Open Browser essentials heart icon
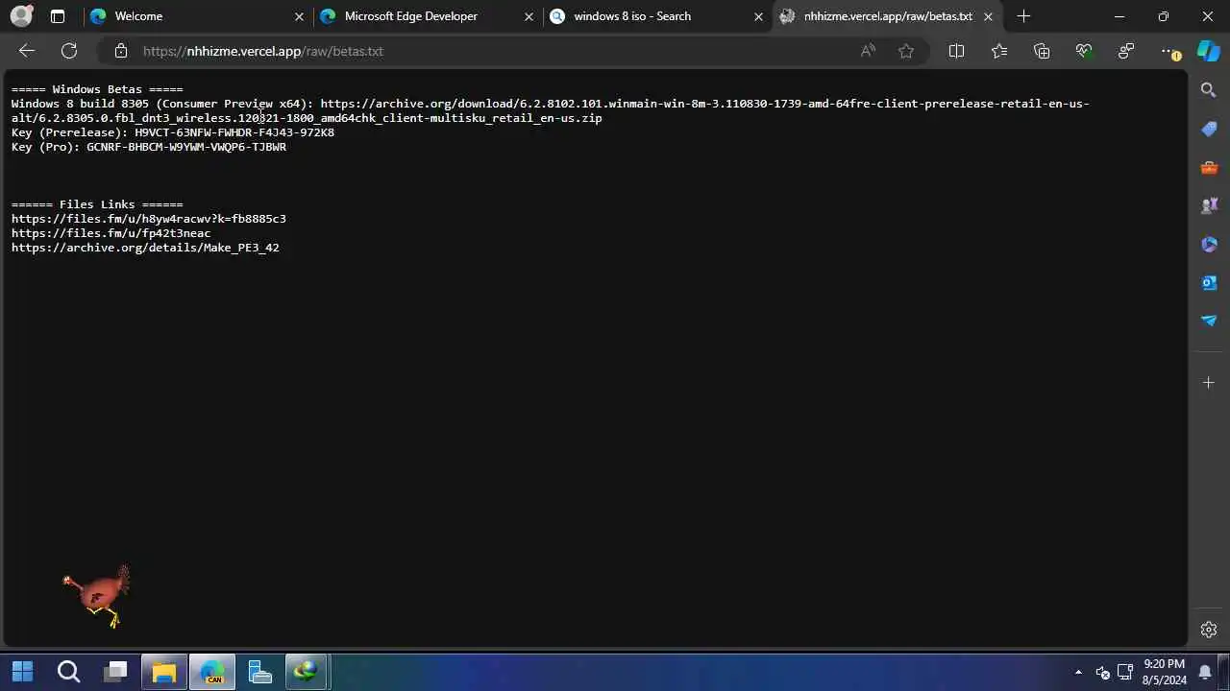The height and width of the screenshot is (691, 1230). click(1084, 51)
